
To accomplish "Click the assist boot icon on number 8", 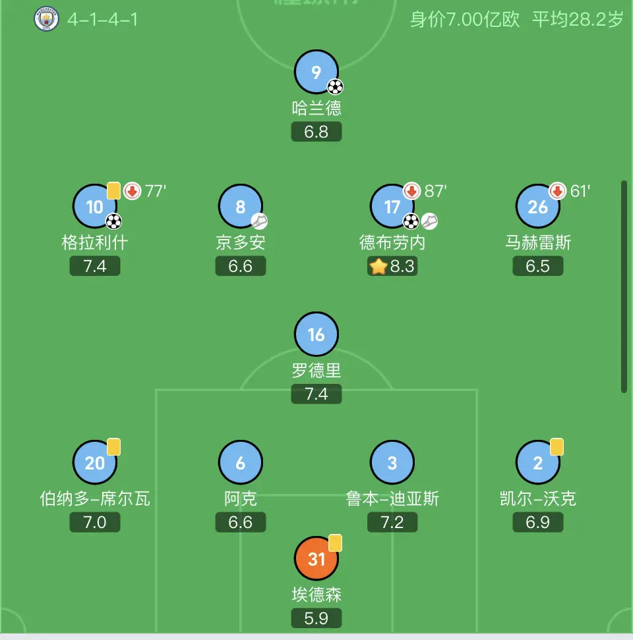I will (x=259, y=221).
